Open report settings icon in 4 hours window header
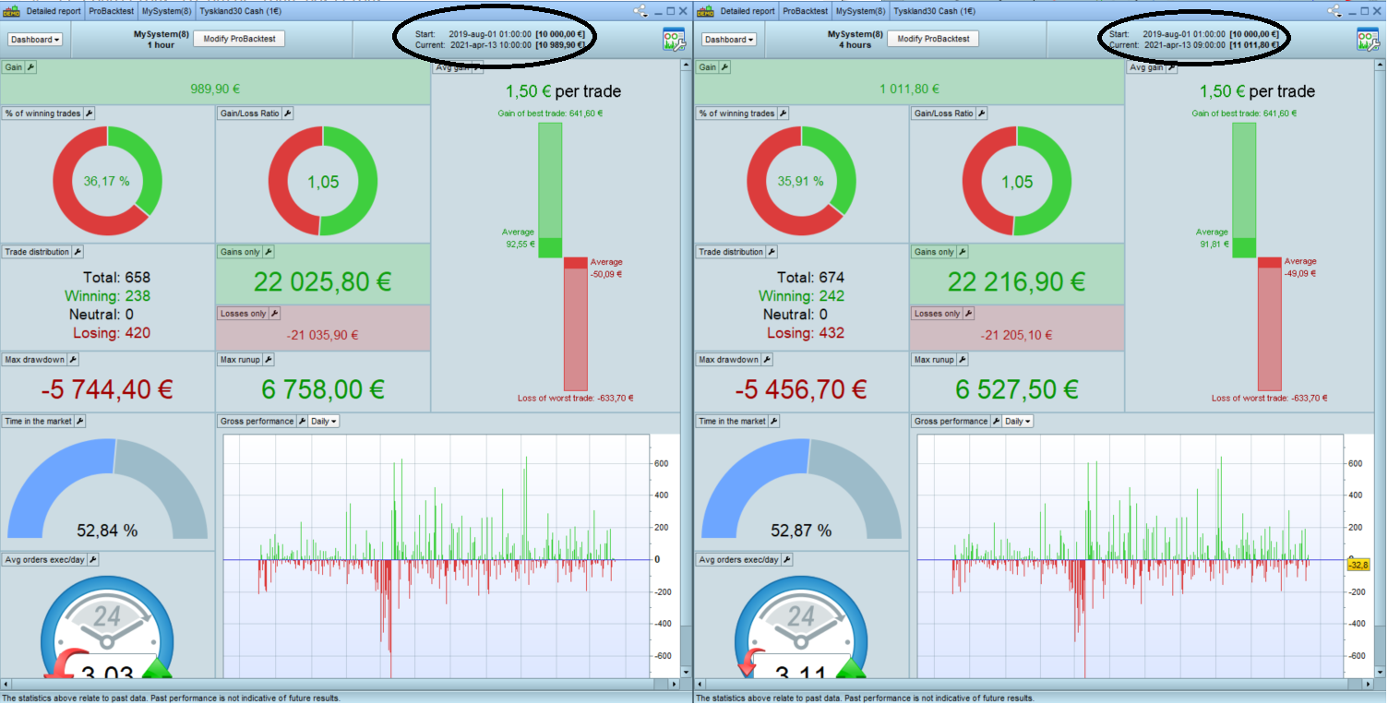This screenshot has height=704, width=1388. point(1367,39)
